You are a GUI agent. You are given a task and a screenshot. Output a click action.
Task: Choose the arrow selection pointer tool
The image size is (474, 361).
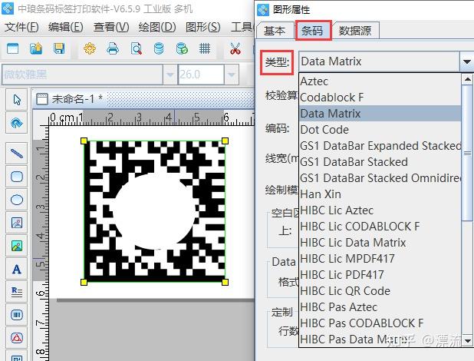[x=17, y=99]
